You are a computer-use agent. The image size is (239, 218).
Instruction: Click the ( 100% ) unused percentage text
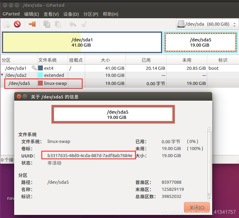[195, 149]
